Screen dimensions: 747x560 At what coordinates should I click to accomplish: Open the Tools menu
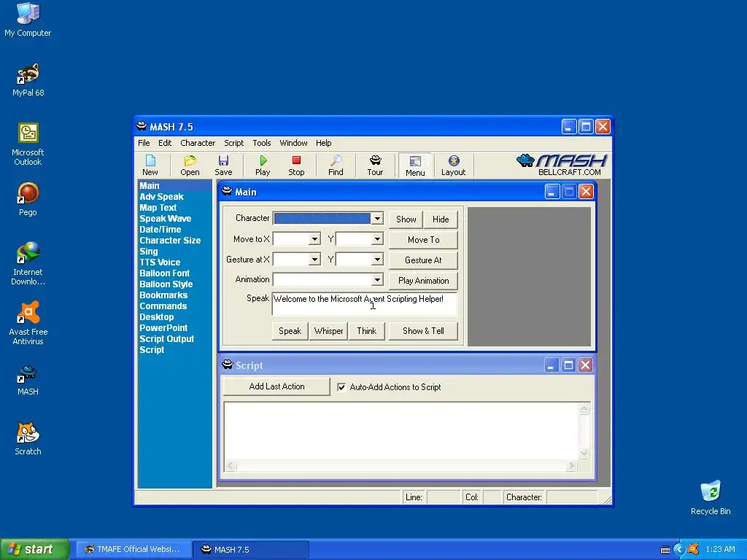pos(262,143)
